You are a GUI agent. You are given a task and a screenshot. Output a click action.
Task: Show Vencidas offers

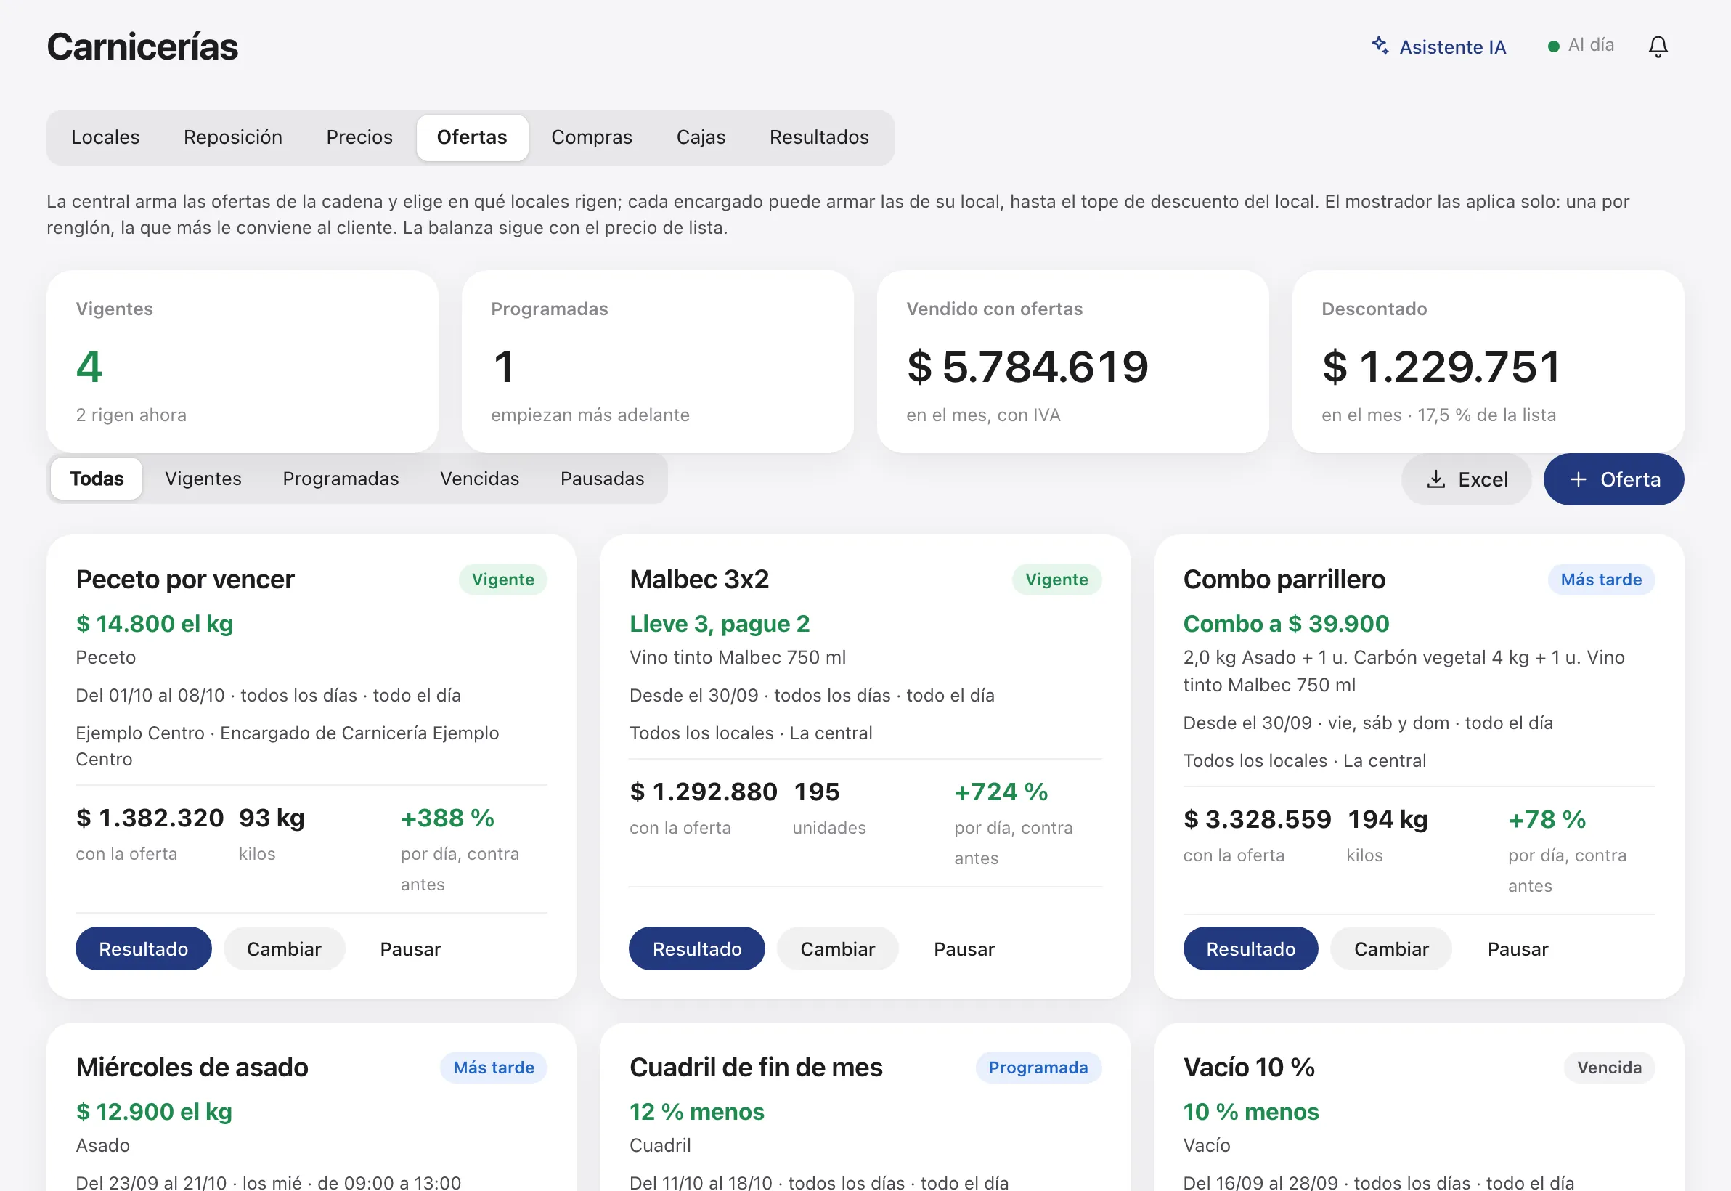[x=479, y=479]
